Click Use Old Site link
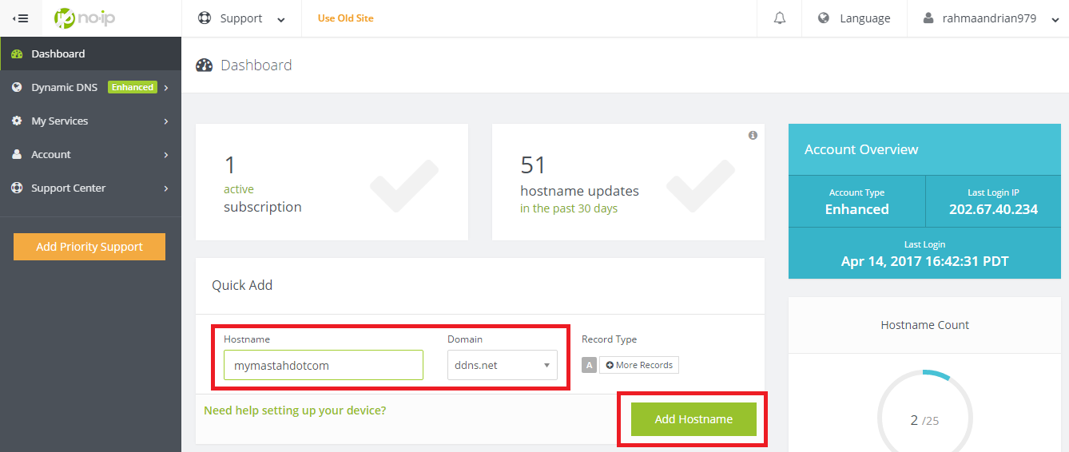The width and height of the screenshot is (1069, 452). tap(345, 18)
